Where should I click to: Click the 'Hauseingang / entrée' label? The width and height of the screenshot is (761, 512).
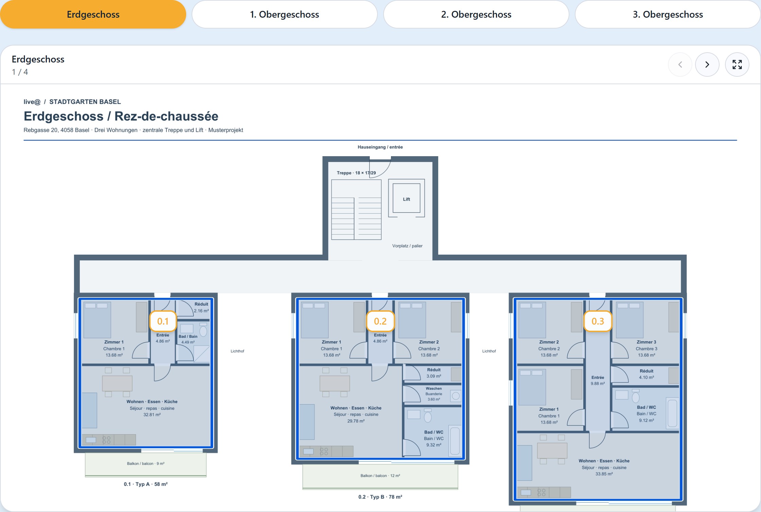[380, 147]
